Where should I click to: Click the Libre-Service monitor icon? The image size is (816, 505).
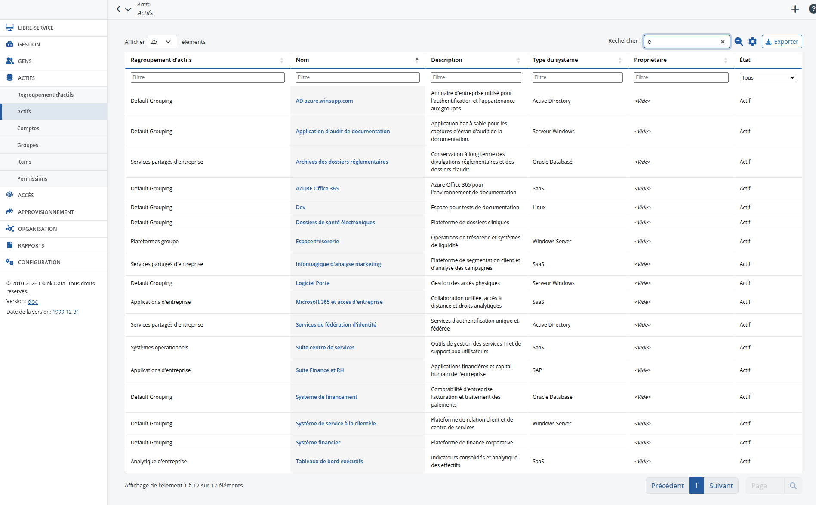click(9, 28)
